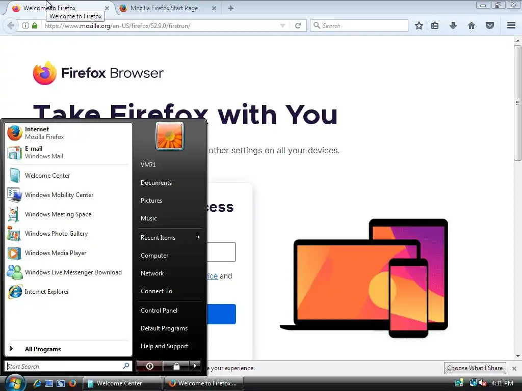
Task: Click the Windows security tray icon
Action: pos(459,383)
